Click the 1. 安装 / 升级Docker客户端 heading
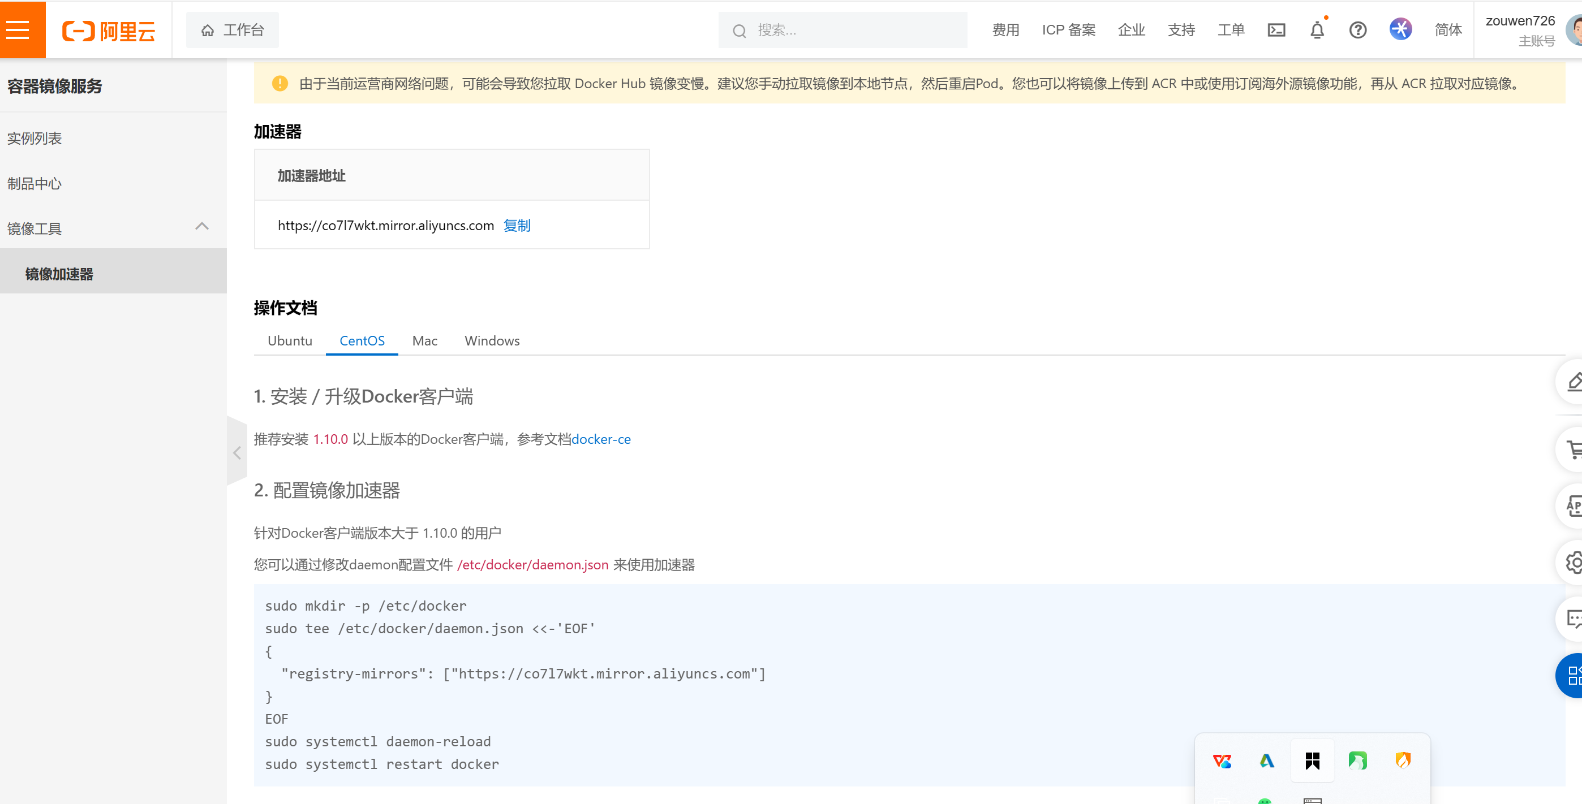The height and width of the screenshot is (804, 1582). click(x=364, y=396)
